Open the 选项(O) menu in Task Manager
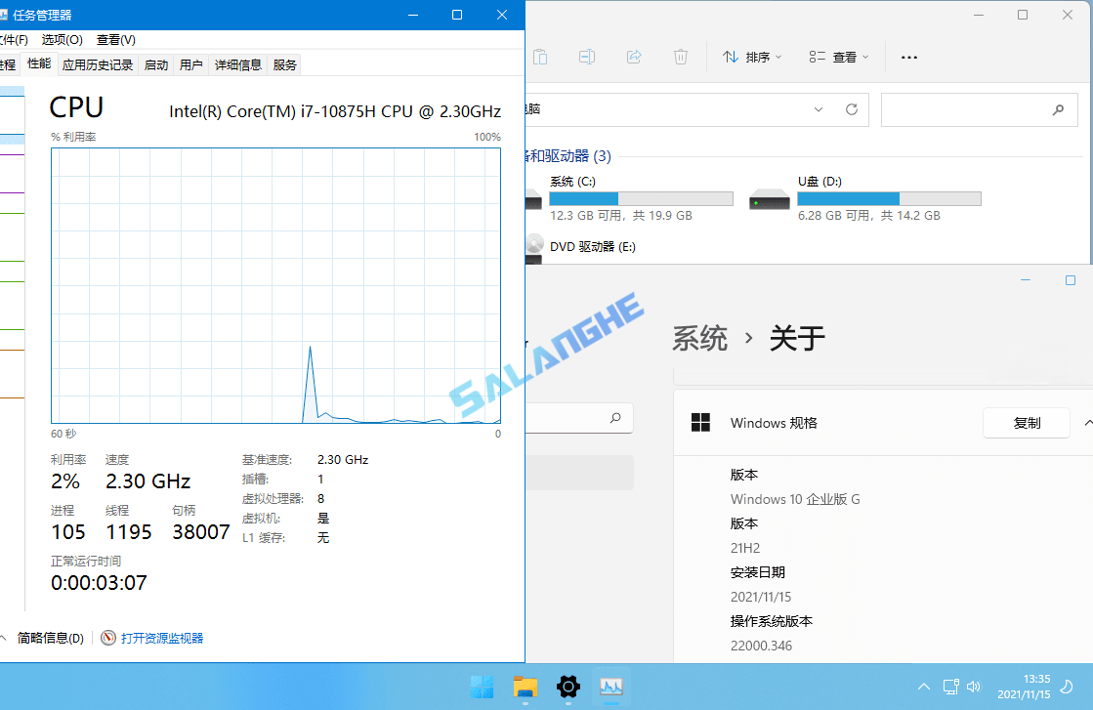 63,40
